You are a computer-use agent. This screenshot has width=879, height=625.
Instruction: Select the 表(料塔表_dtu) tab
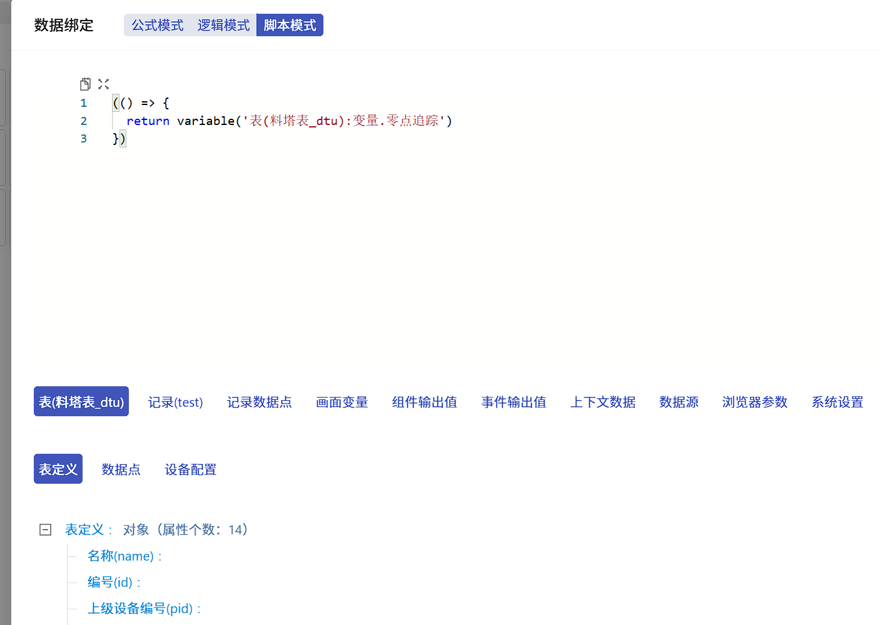(81, 402)
